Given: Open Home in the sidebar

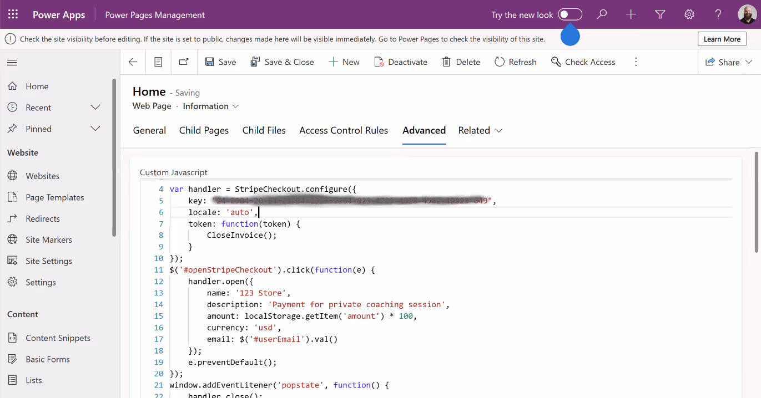Looking at the screenshot, I should pos(37,86).
